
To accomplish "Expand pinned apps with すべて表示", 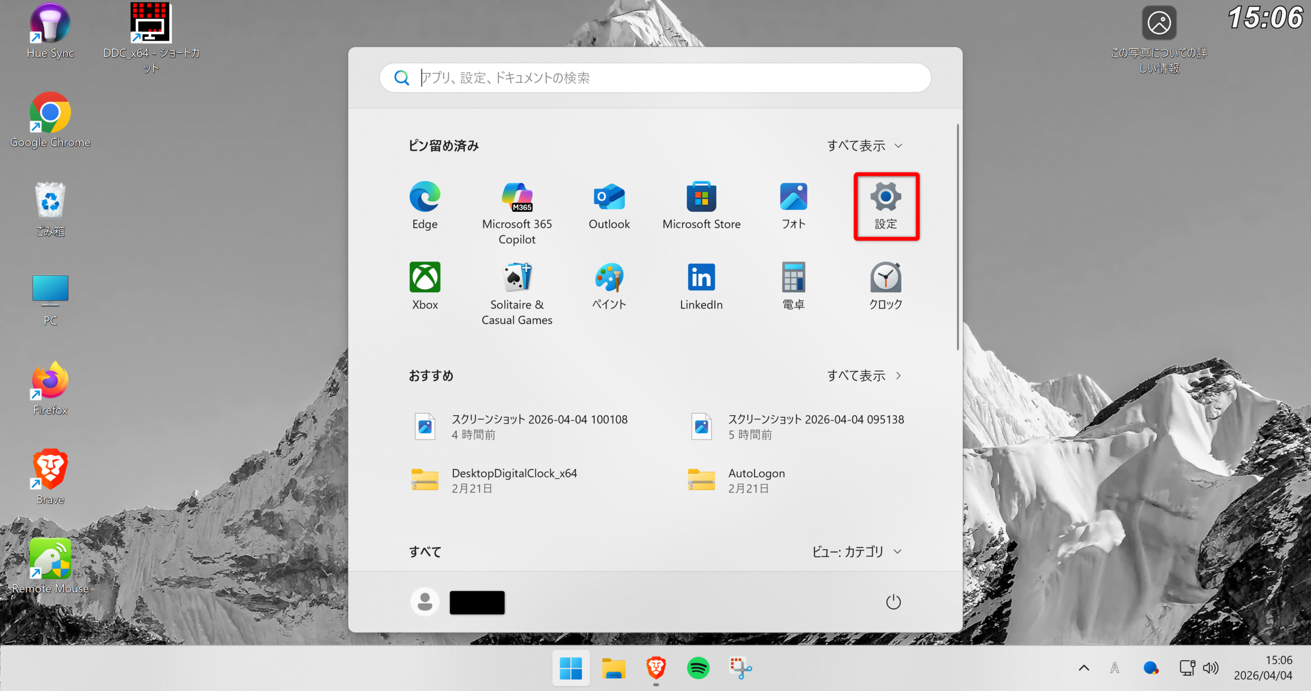I will tap(864, 146).
